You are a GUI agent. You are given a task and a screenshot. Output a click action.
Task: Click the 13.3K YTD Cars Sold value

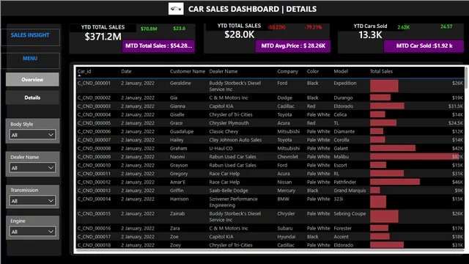coord(370,35)
